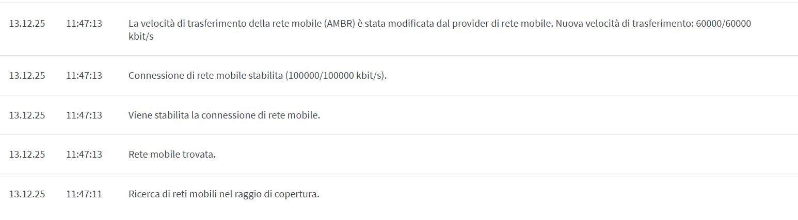
Task: Click the date of the AMBR log entry
Action: pos(27,24)
